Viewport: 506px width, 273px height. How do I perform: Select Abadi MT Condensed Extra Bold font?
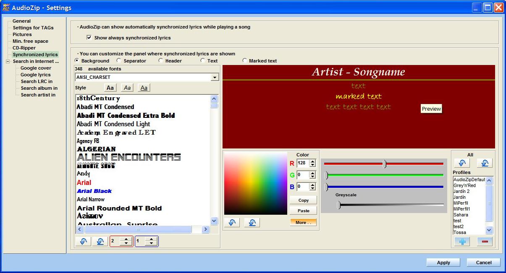pos(126,115)
